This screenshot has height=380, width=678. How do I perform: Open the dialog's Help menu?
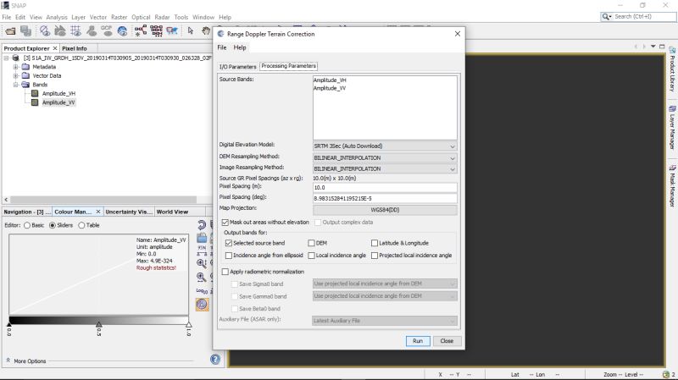tap(240, 47)
